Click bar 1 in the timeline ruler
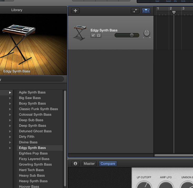 [158, 8]
